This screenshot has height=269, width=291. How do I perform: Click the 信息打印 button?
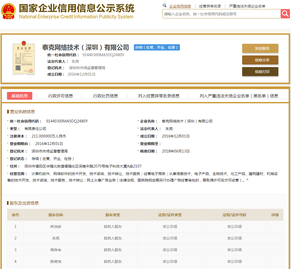(x=260, y=71)
